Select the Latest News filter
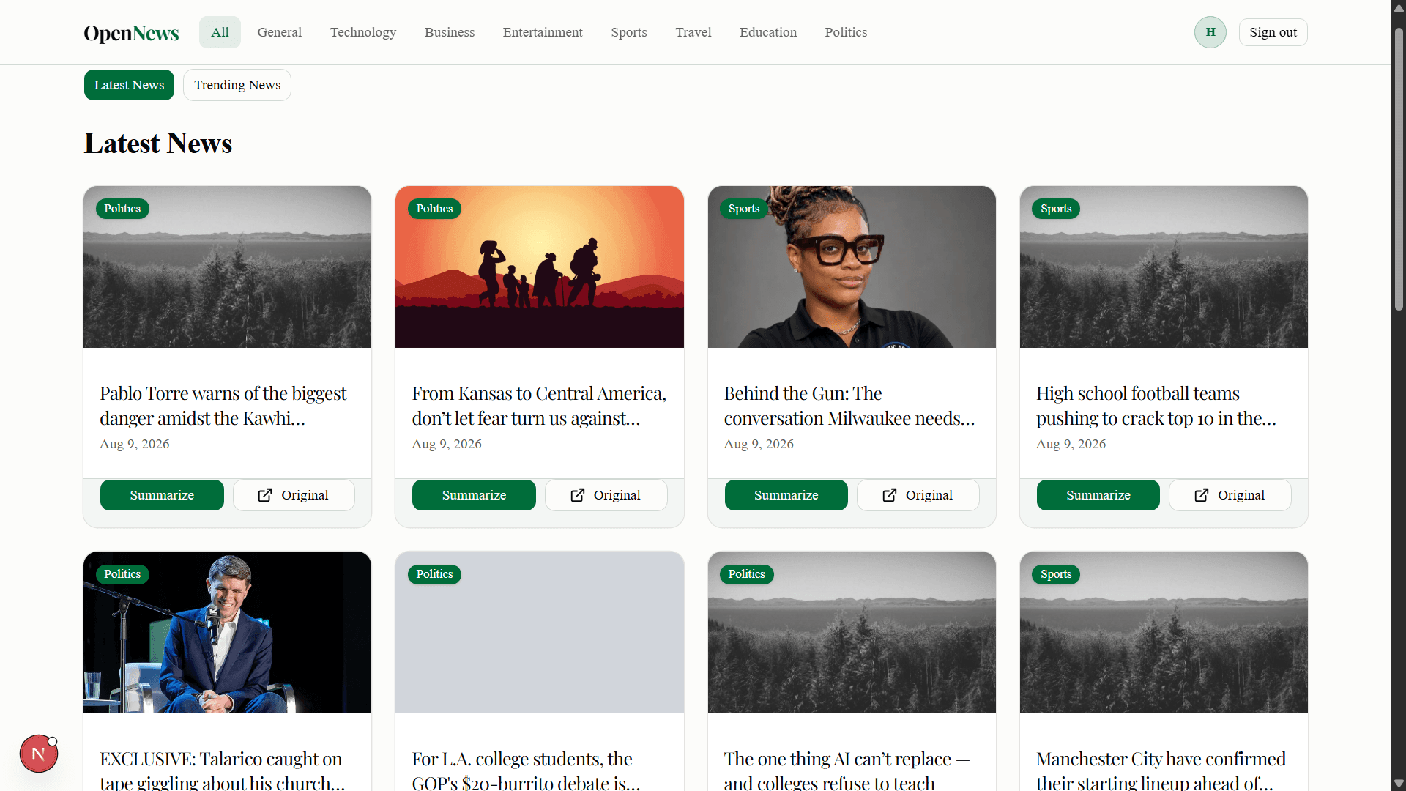Screen dimensions: 1406x791 129,85
